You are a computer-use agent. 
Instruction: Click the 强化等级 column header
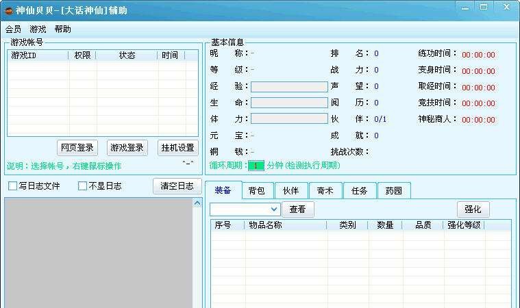464,225
